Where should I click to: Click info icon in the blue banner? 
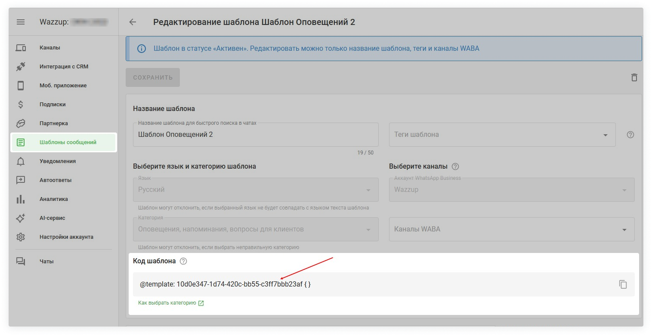141,49
